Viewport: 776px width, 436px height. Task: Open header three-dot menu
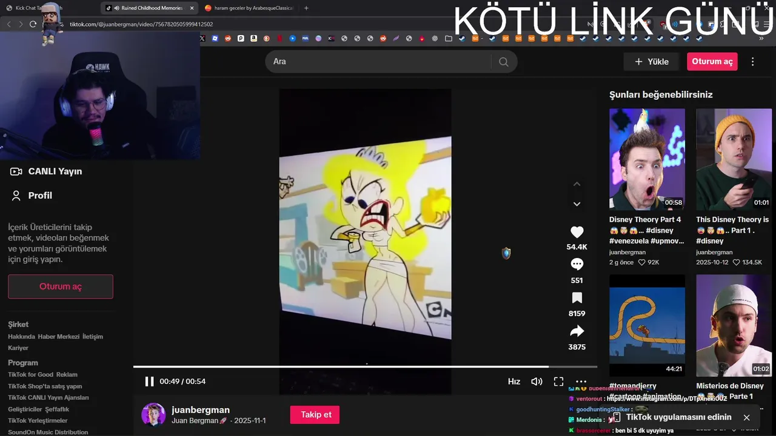[753, 62]
